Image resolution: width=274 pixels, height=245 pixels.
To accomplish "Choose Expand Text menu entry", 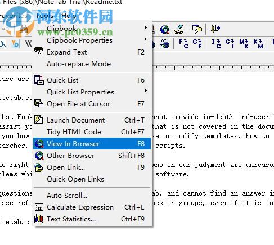I will pos(92,52).
